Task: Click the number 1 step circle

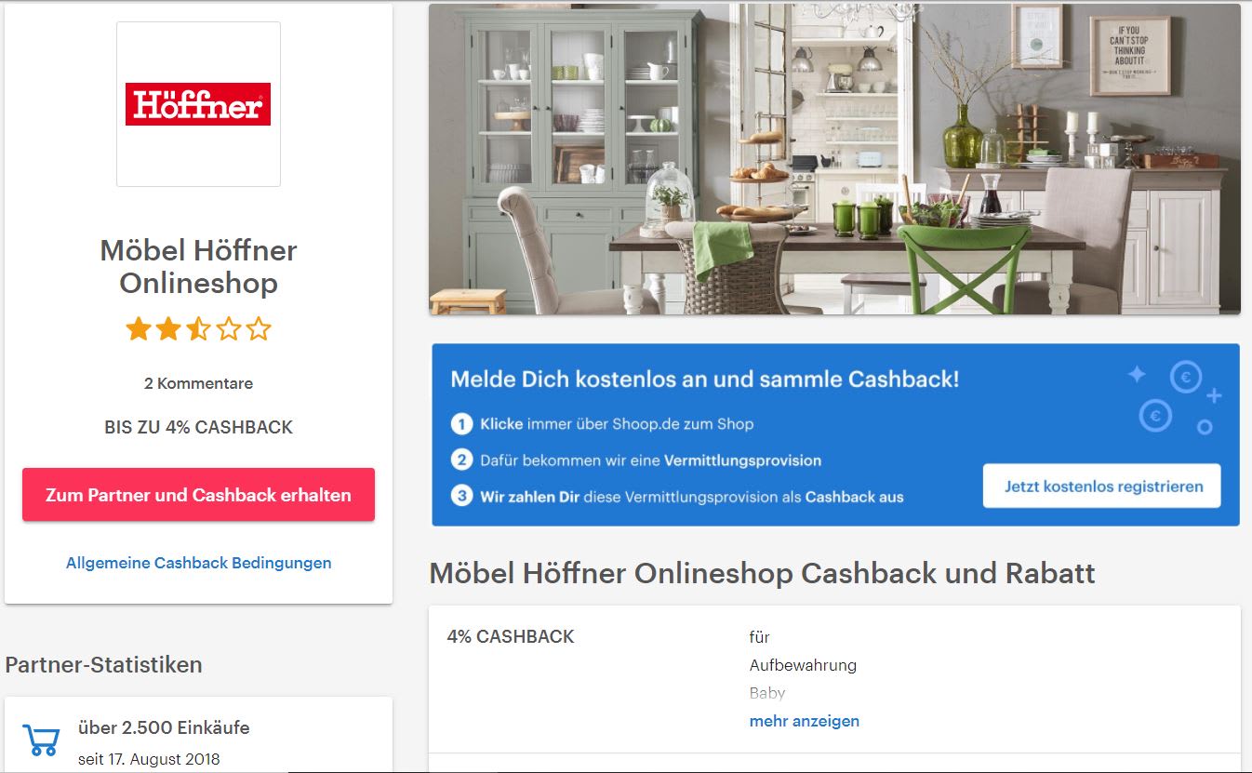Action: (462, 424)
